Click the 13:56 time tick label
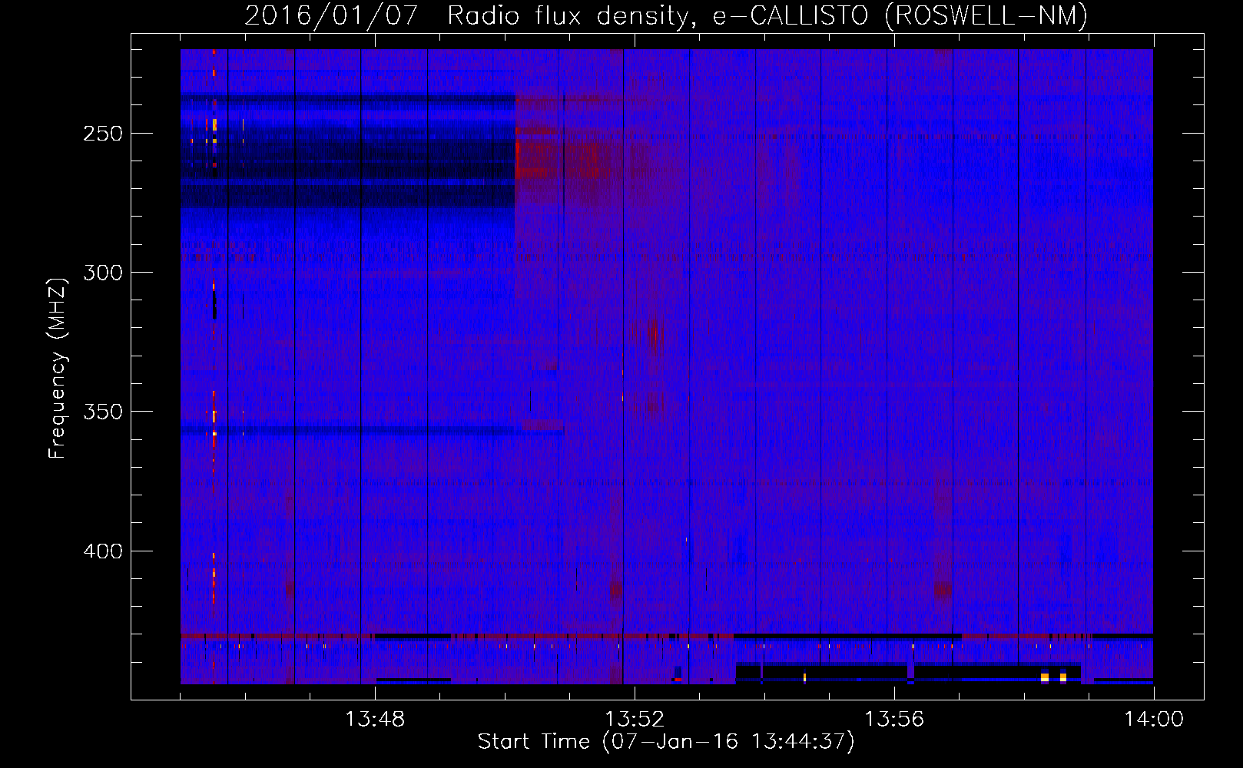 pyautogui.click(x=894, y=720)
